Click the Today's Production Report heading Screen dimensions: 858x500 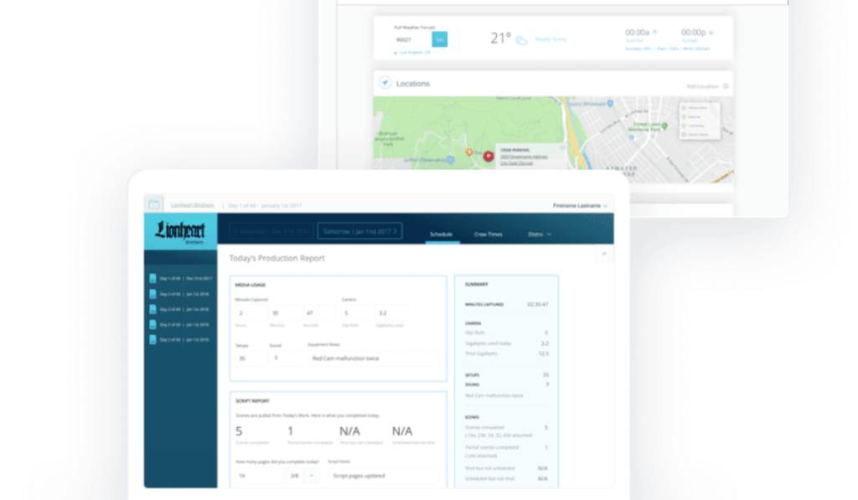(277, 258)
